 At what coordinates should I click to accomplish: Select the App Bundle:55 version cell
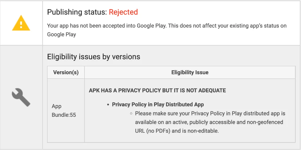pos(64,111)
